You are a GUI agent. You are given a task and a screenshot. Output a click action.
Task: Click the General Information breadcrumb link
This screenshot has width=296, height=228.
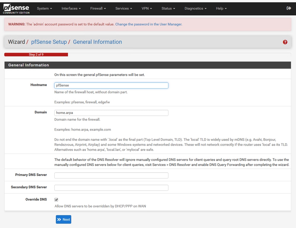tap(97, 42)
